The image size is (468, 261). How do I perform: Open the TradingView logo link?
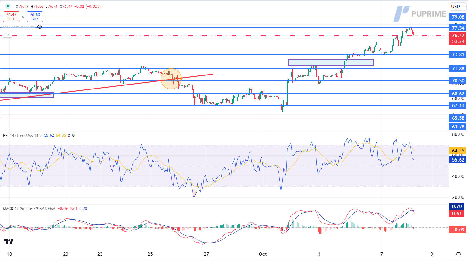point(9,242)
